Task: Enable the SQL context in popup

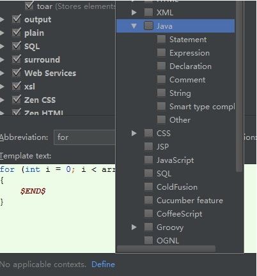Action: [148, 173]
